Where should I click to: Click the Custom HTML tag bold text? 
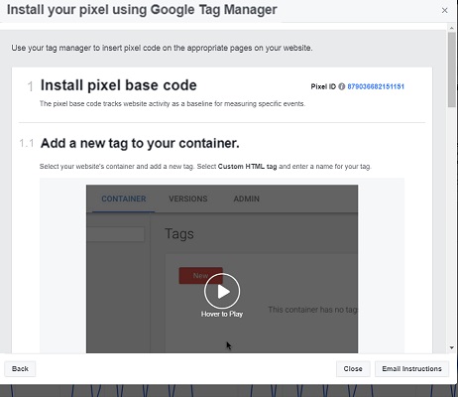(247, 167)
